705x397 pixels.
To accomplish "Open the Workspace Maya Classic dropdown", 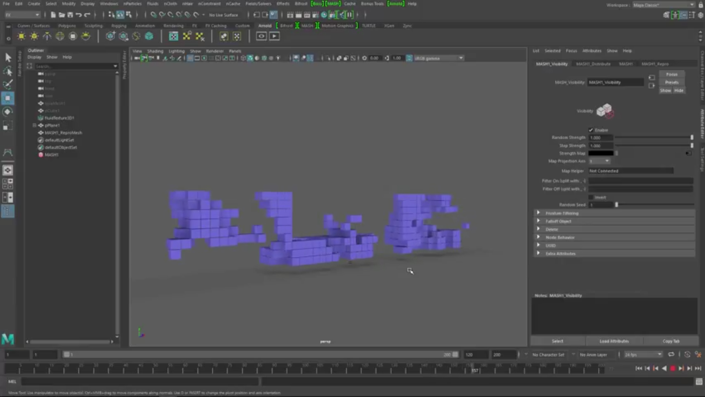I will point(663,5).
